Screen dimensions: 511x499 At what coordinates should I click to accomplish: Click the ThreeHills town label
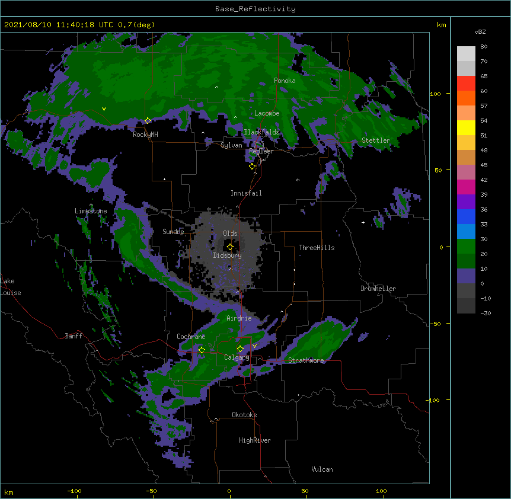(317, 248)
